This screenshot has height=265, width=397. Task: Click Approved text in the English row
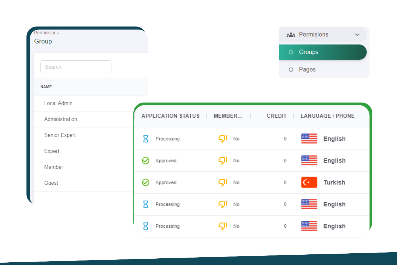[166, 161]
